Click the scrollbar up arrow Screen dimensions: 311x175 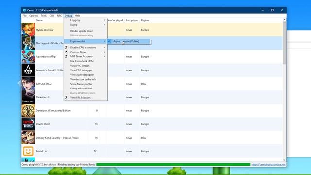click(284, 20)
